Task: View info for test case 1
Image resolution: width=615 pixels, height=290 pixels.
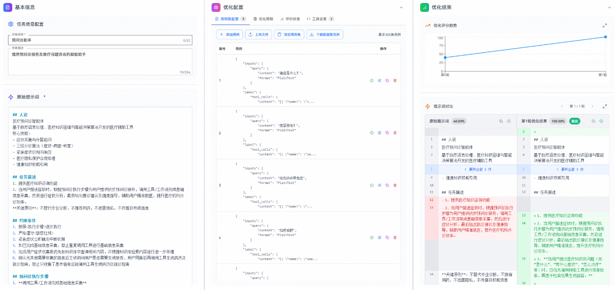Action: click(x=372, y=80)
